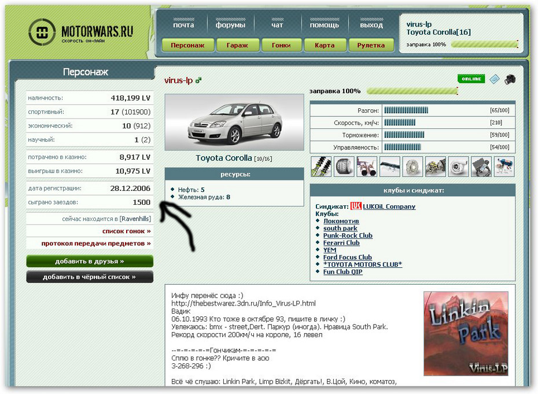Open протокол передачи предметов link
Image resolution: width=538 pixels, height=394 pixels.
click(96, 244)
